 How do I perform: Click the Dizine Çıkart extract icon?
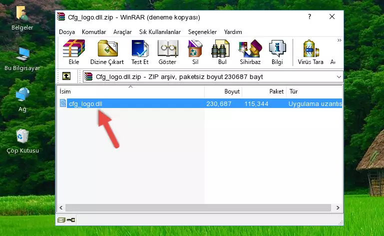(107, 52)
